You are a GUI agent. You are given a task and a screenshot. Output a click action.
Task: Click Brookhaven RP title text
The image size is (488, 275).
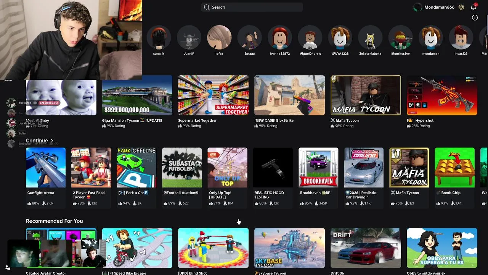[315, 193]
